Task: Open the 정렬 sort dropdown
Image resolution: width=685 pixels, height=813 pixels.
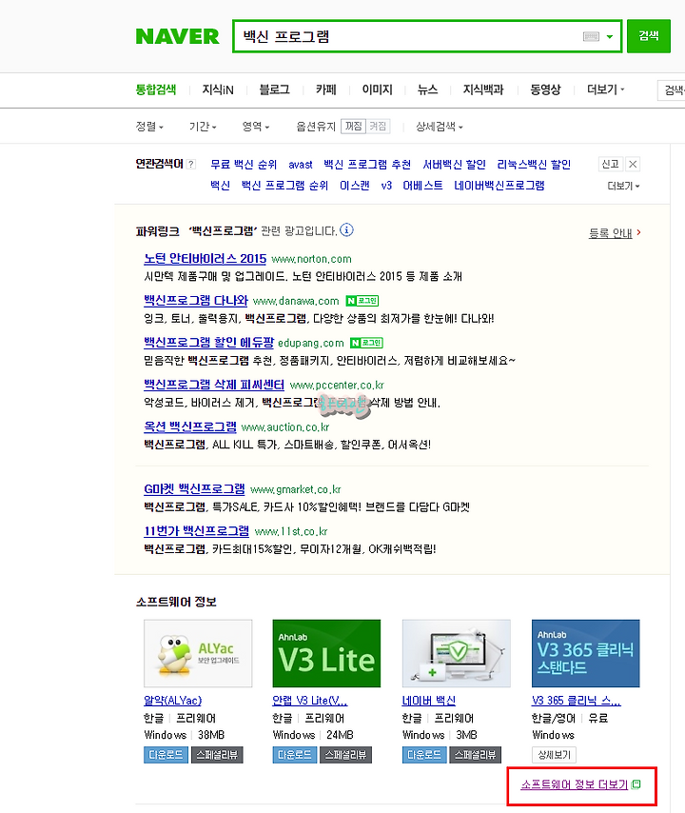Action: point(149,126)
